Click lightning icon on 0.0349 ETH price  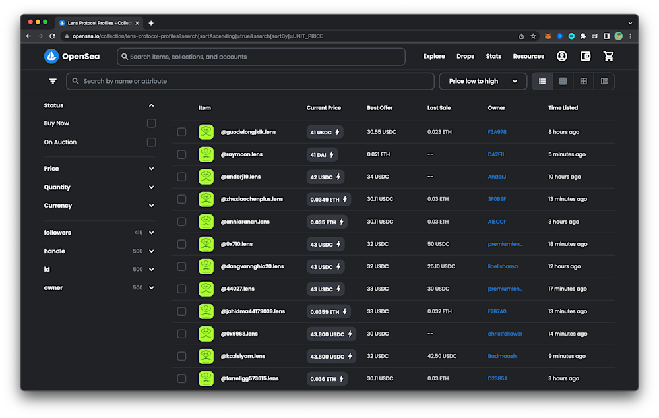point(344,200)
